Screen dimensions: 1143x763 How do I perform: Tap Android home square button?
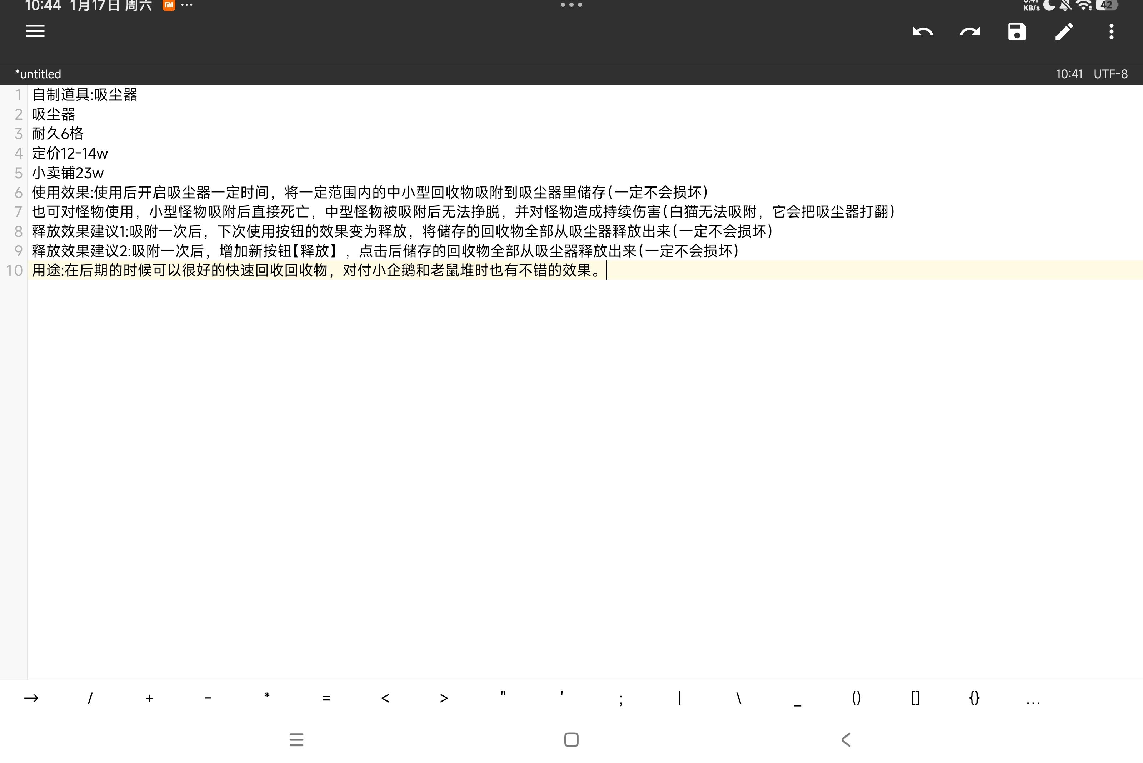pyautogui.click(x=571, y=740)
